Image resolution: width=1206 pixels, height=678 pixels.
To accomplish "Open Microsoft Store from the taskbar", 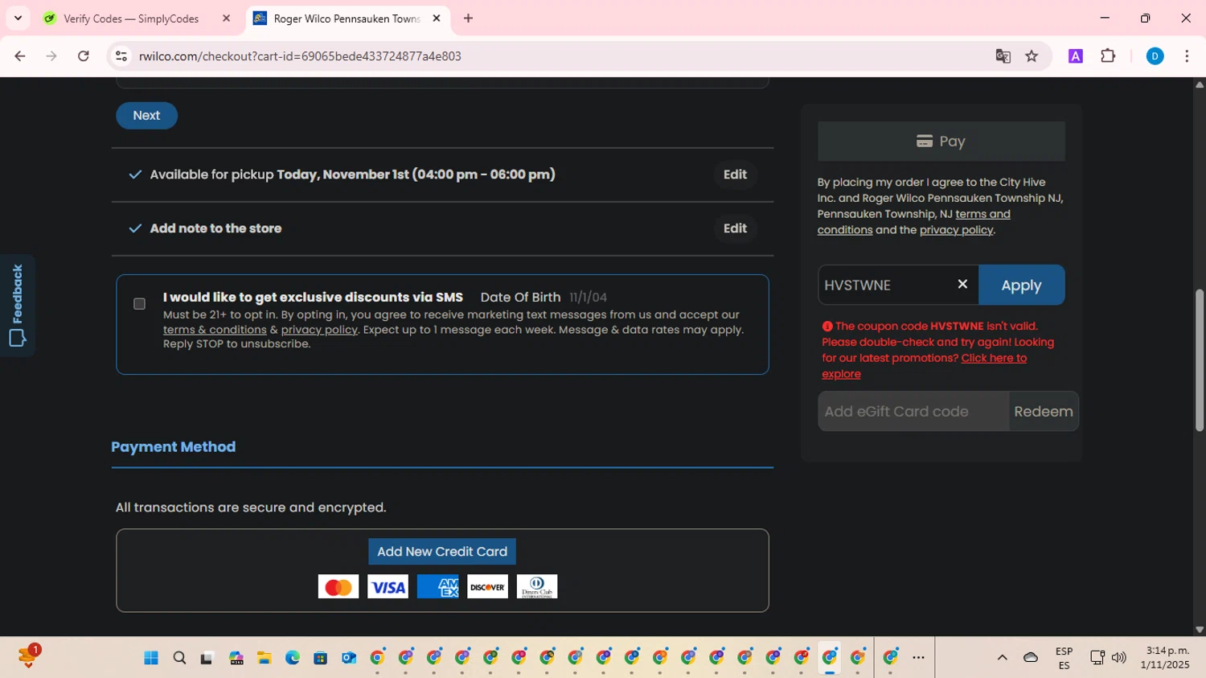I will [x=321, y=658].
